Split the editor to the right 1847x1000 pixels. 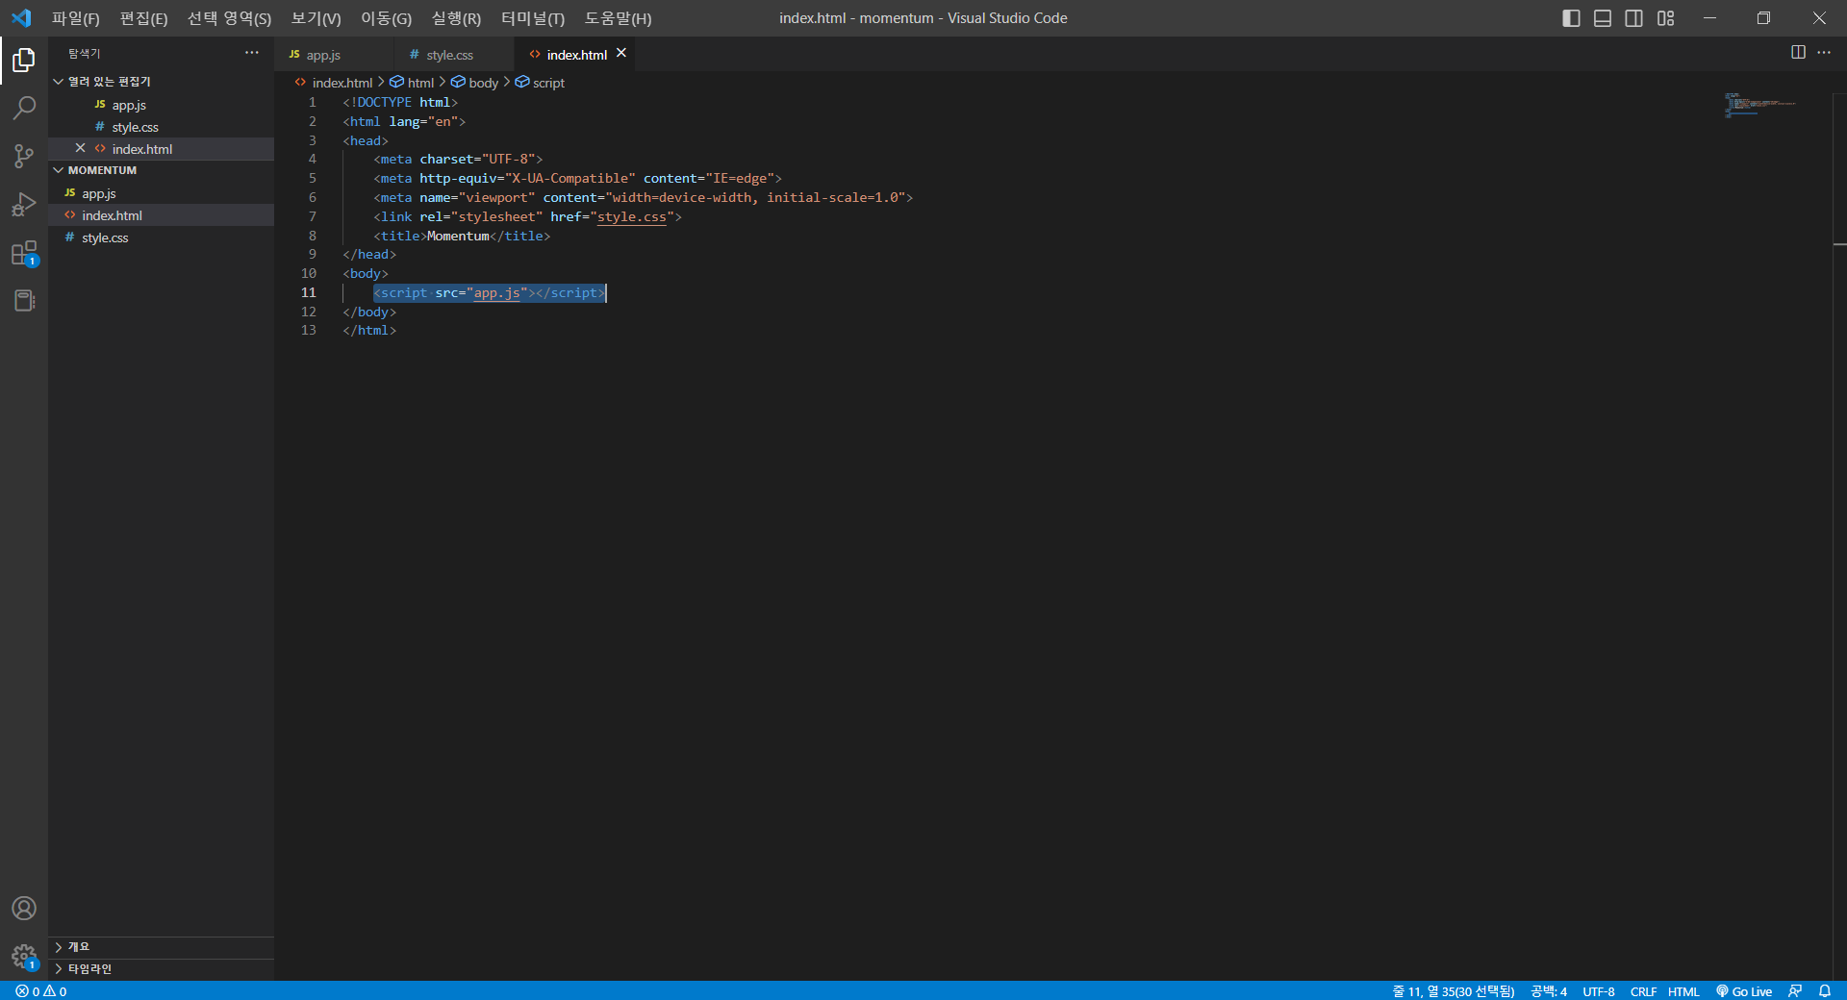[1798, 52]
